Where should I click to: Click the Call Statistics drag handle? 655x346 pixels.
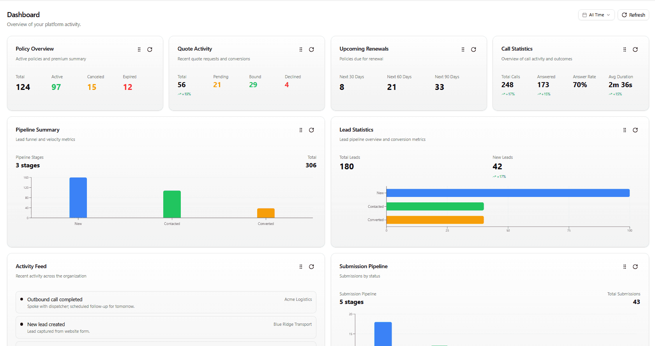coord(625,49)
